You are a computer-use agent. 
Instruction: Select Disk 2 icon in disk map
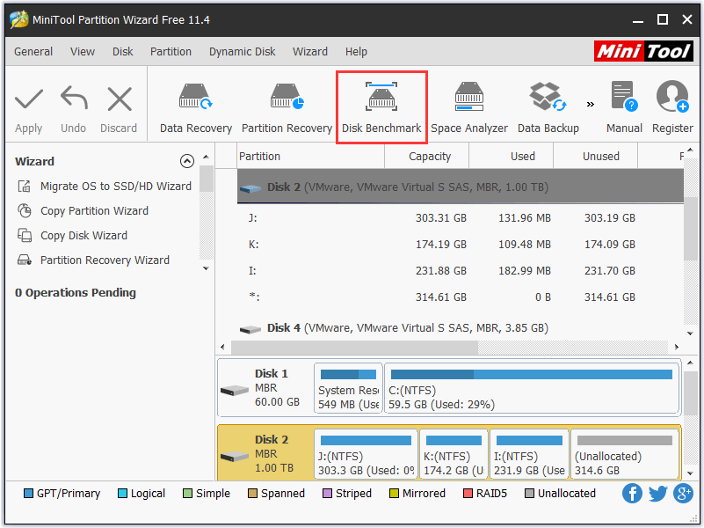(x=235, y=457)
